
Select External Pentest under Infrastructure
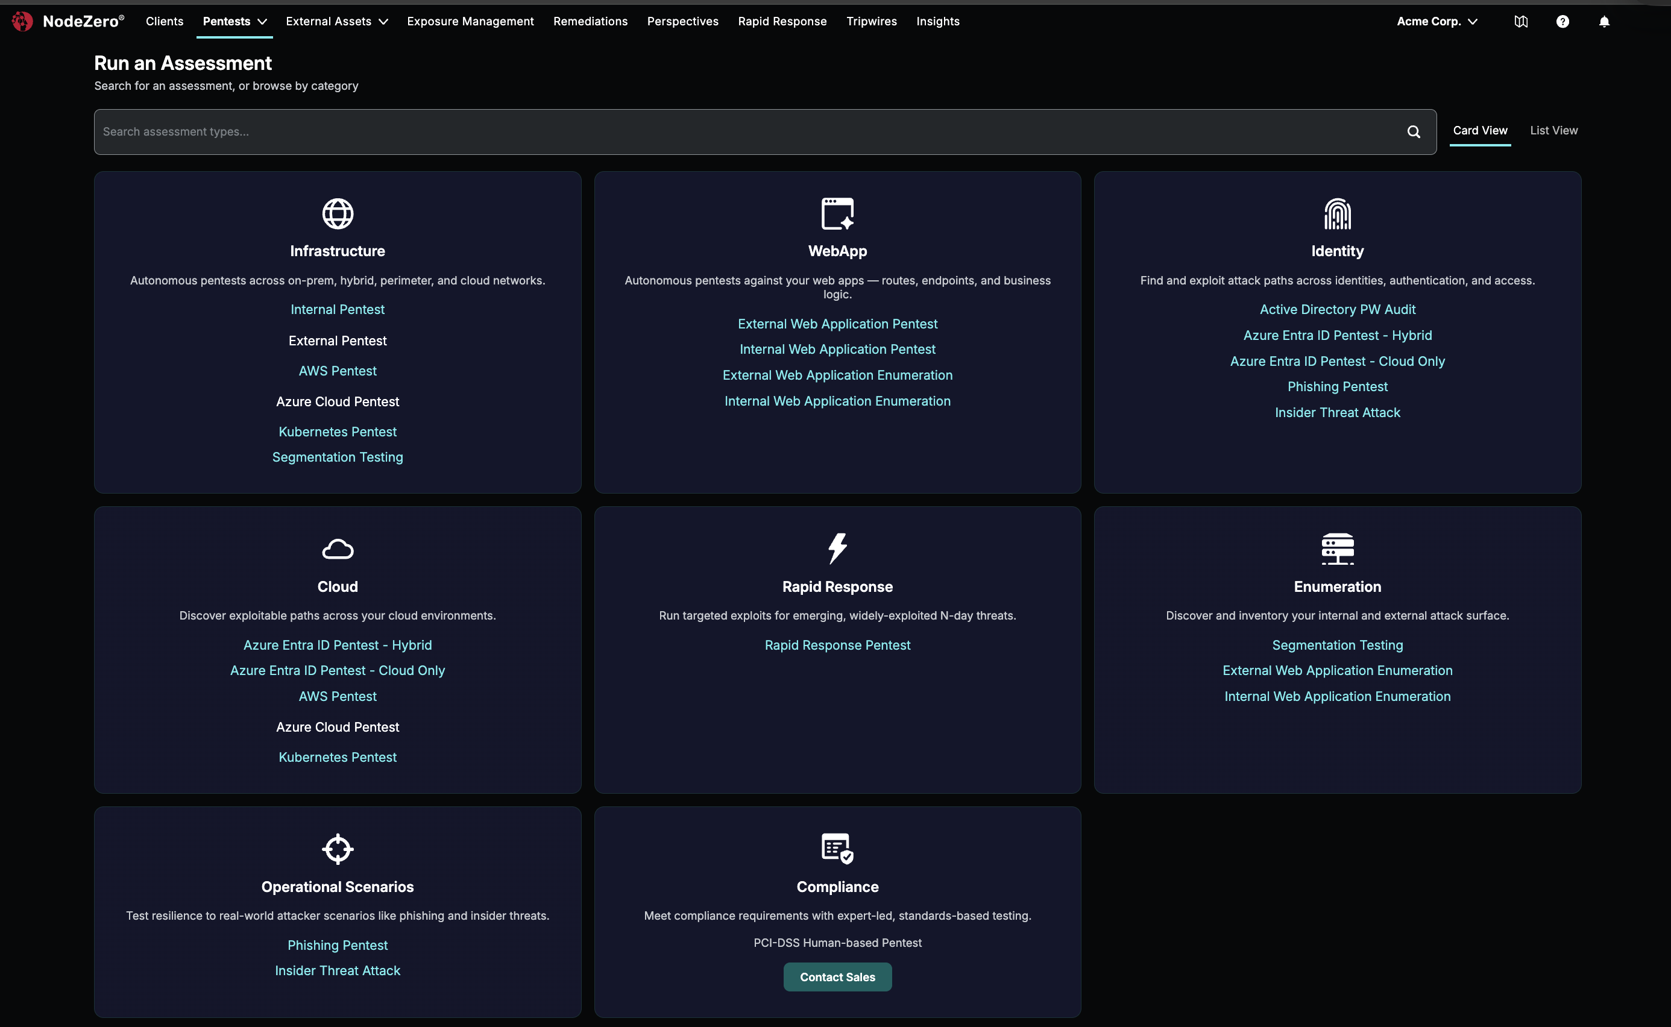click(x=338, y=341)
